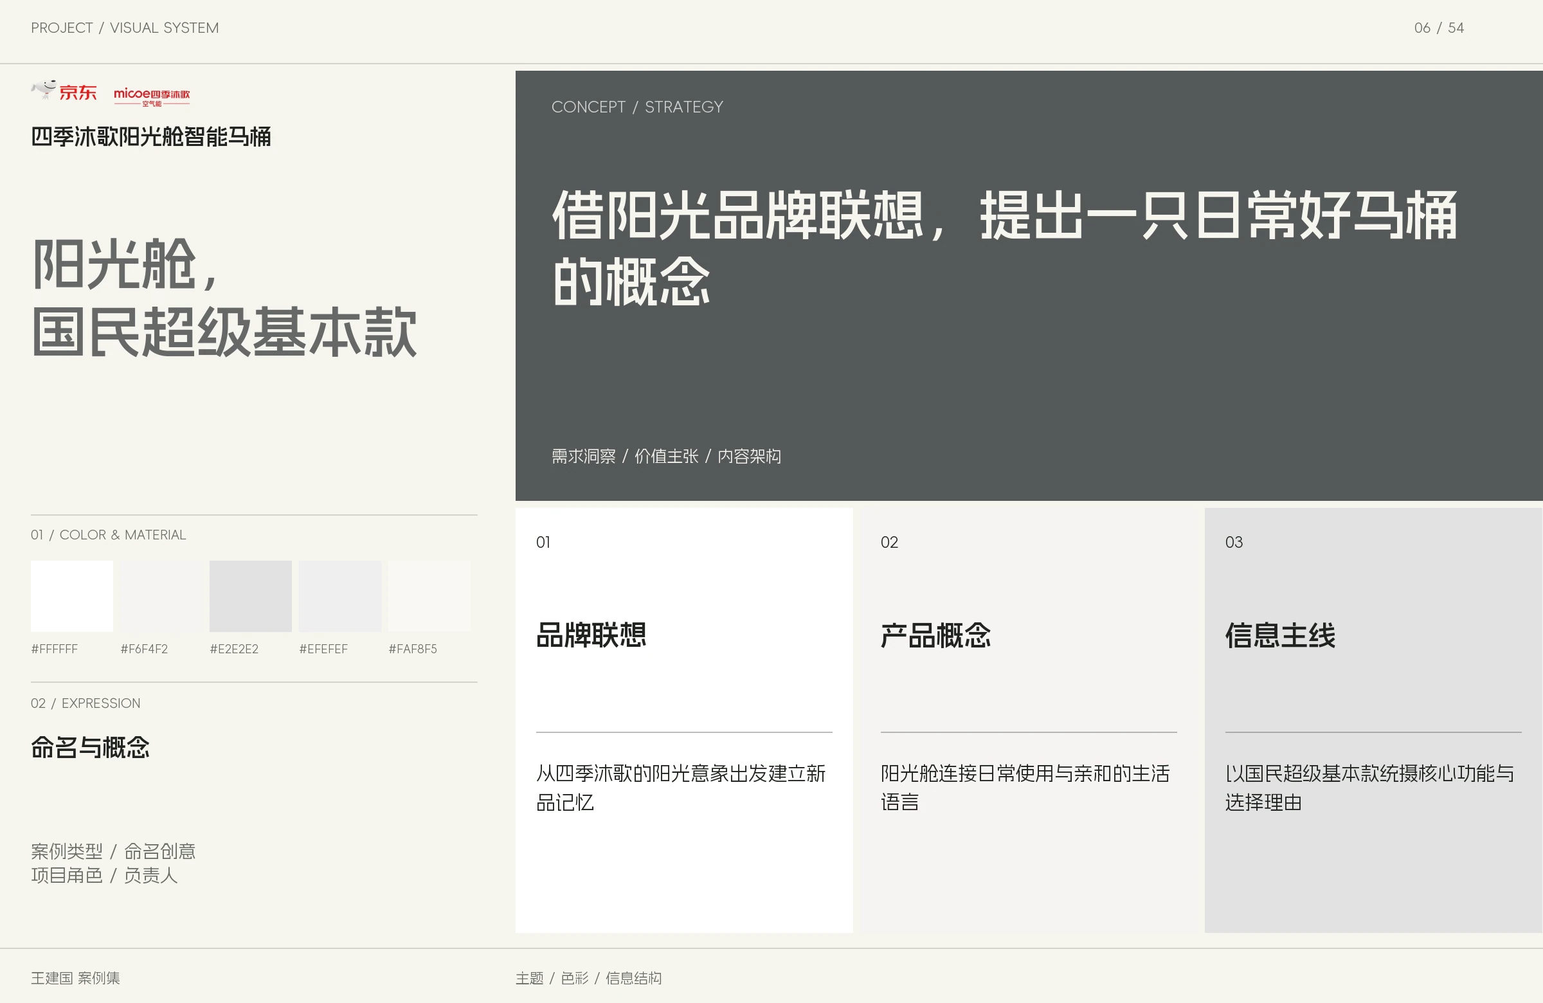Open card 02 titled 产品概念
Viewport: 1543px width, 1003px height.
pos(1028,720)
